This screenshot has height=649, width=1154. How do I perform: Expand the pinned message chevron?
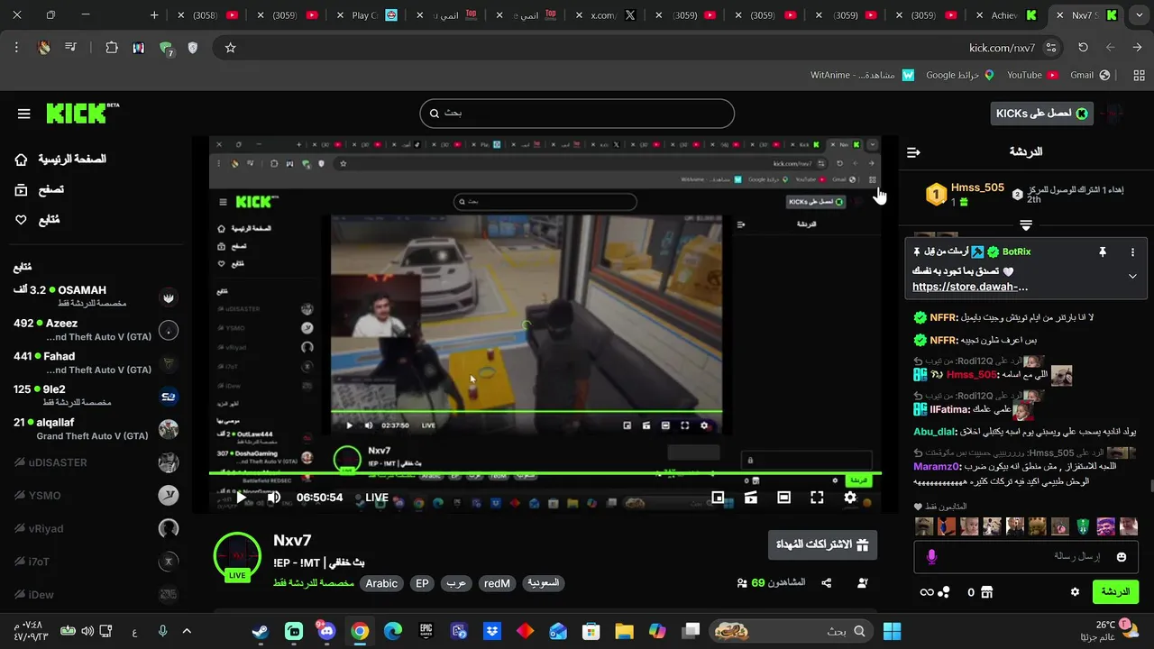[x=1132, y=277]
